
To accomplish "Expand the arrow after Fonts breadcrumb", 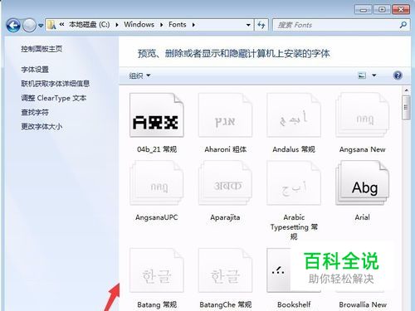I will coord(193,25).
